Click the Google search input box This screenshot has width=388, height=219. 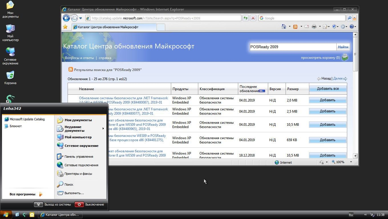click(x=302, y=18)
